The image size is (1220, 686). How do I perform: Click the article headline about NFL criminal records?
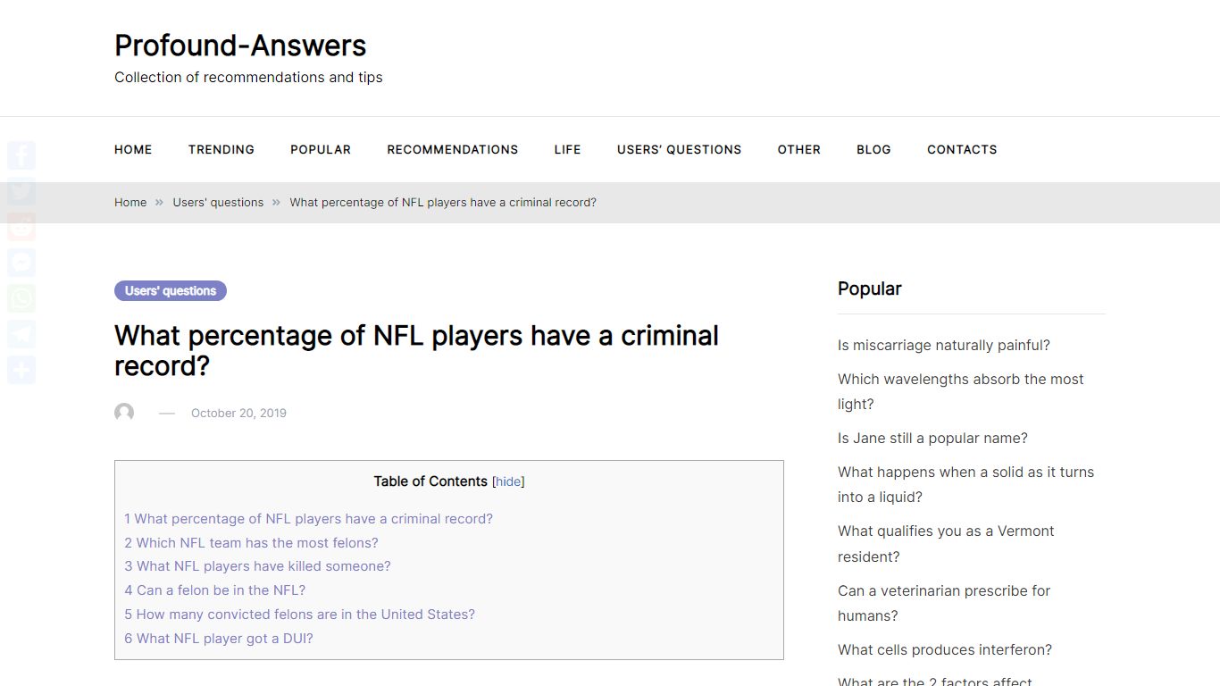pos(416,350)
